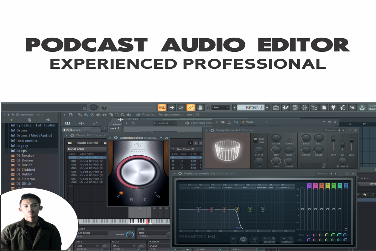Toggle the TEMPO button in Reeverb 2
The height and width of the screenshot is (251, 376).
pos(289,140)
